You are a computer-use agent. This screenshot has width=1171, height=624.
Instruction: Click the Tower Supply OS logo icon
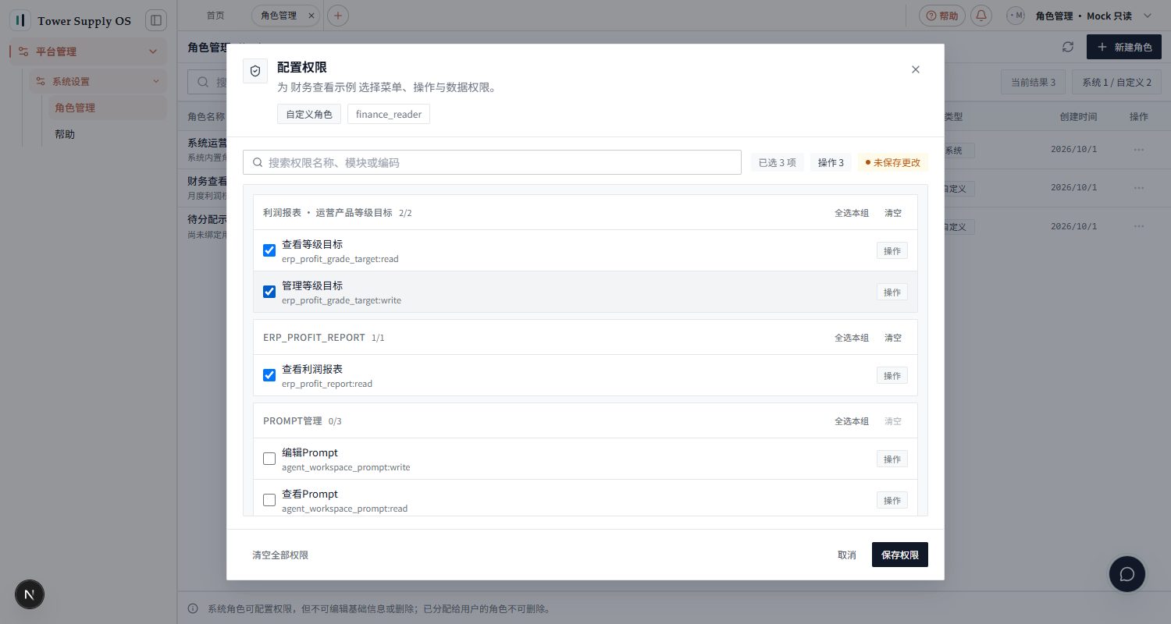20,20
